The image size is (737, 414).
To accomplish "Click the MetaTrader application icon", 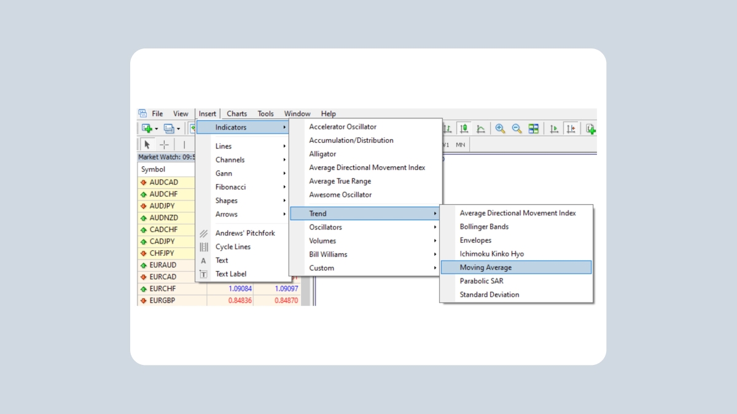I will [x=142, y=113].
